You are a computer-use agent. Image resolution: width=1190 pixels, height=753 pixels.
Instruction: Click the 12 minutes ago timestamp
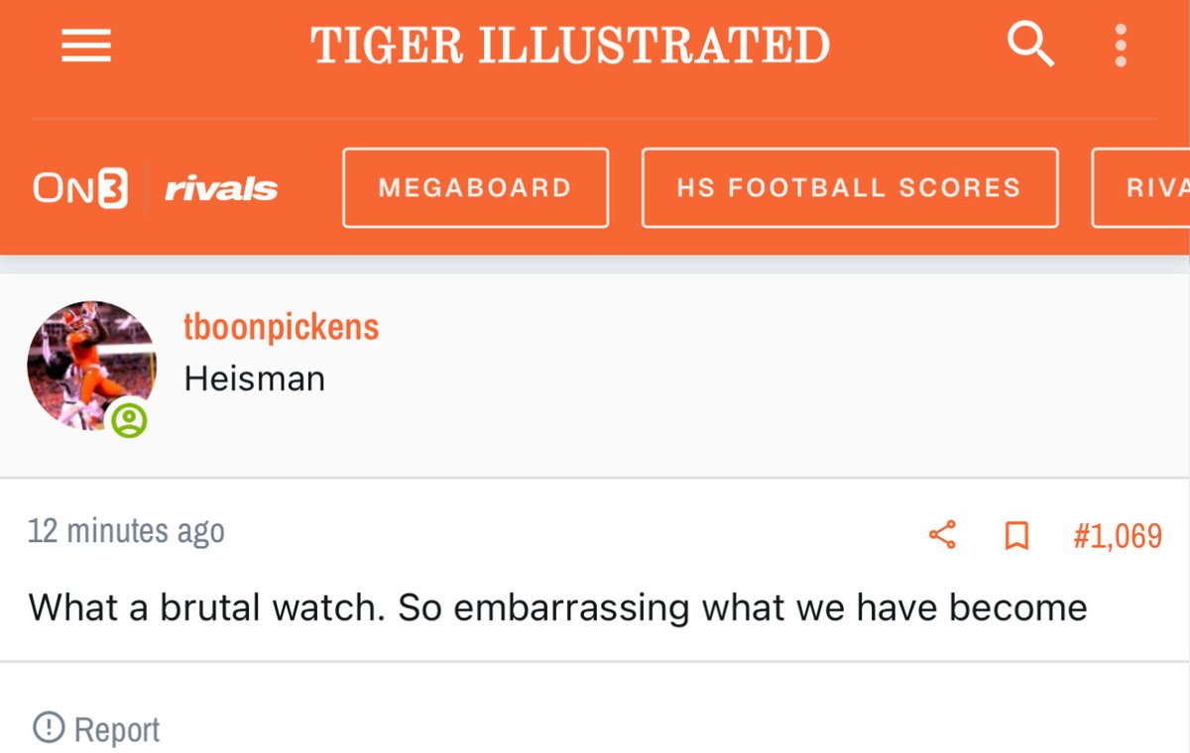pos(126,531)
